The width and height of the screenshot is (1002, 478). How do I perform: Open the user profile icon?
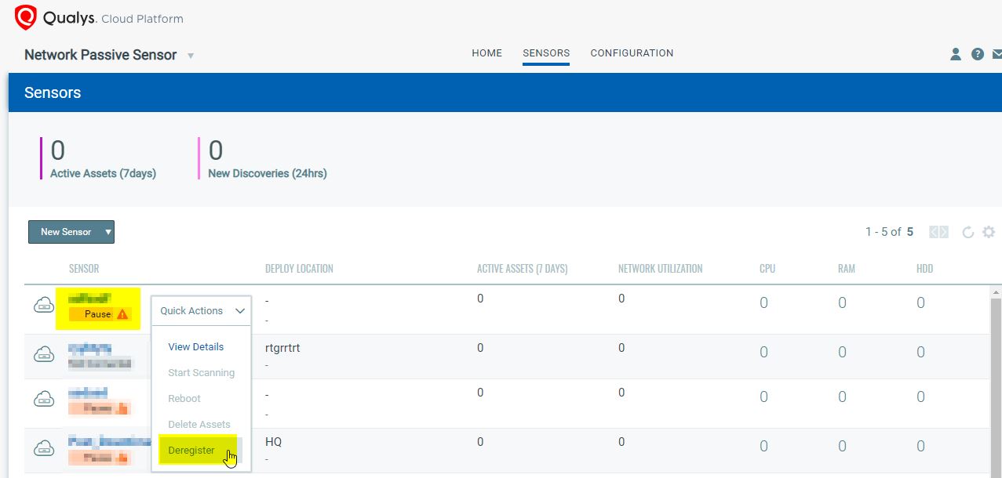click(x=955, y=54)
